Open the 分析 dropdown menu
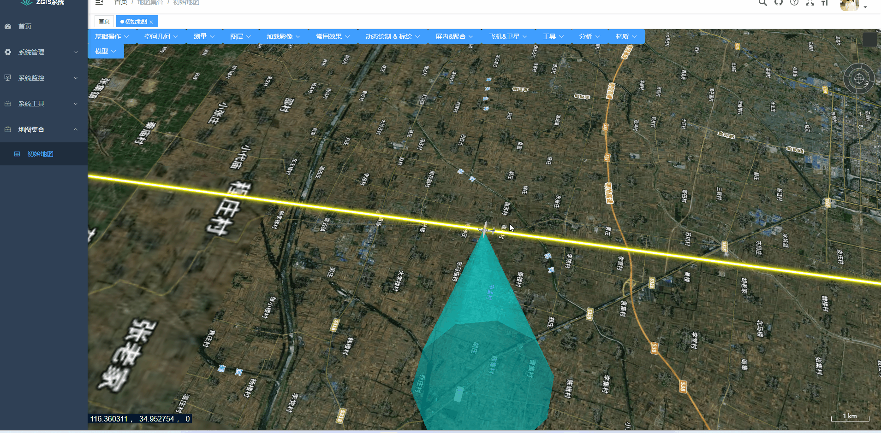881x433 pixels. [x=590, y=36]
